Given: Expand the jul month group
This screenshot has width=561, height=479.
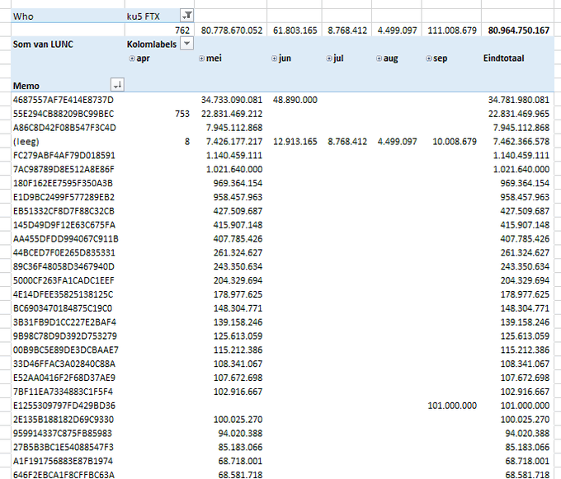Looking at the screenshot, I should (x=329, y=59).
